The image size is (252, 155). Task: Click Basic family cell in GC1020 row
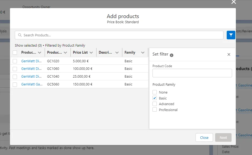[128, 61]
